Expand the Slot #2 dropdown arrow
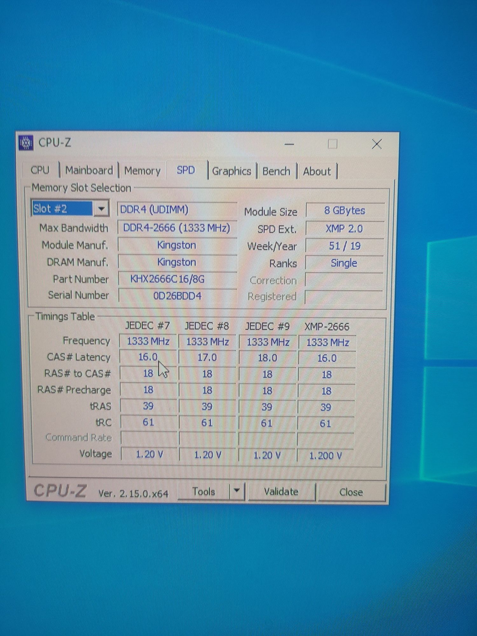Image resolution: width=477 pixels, height=636 pixels. [101, 209]
